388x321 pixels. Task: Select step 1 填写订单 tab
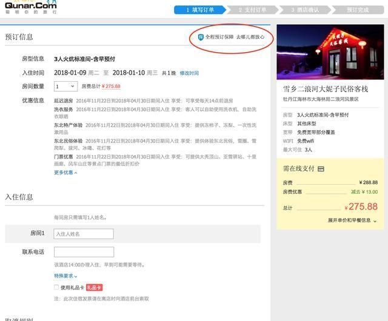[x=200, y=10]
